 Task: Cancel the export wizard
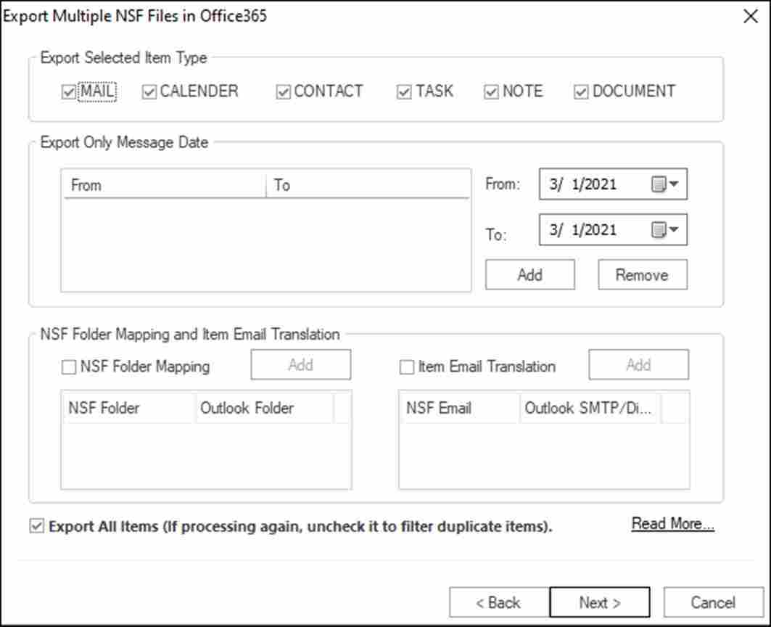713,602
